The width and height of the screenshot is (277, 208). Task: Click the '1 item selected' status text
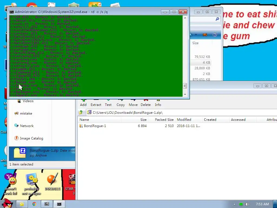click(21, 164)
